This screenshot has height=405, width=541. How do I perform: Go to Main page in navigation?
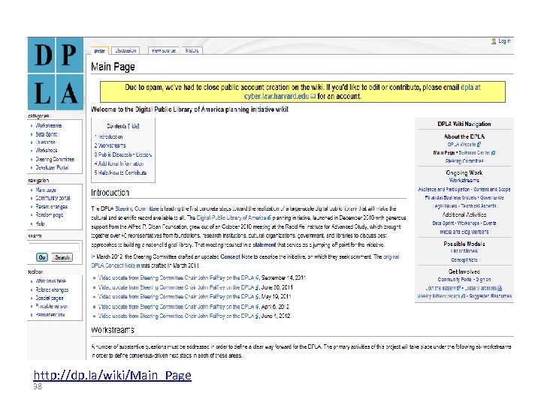click(x=46, y=190)
